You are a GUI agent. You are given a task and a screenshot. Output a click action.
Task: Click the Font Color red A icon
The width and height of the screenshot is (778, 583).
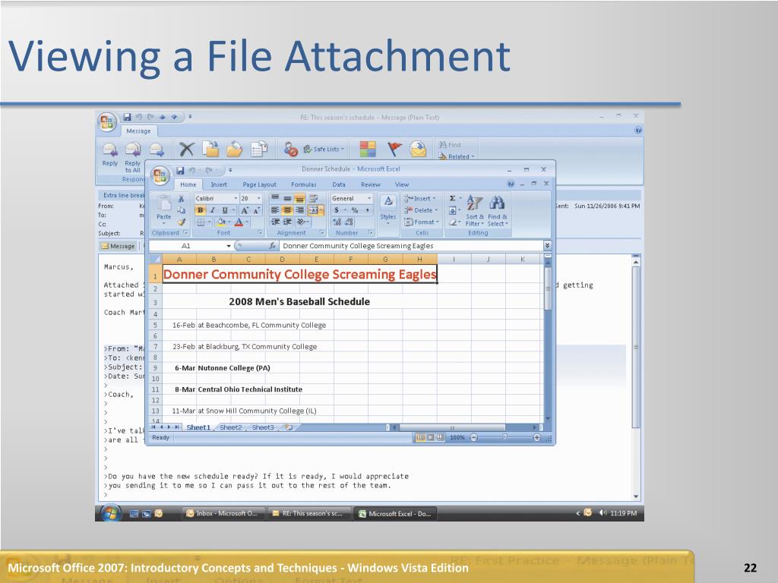pos(239,222)
